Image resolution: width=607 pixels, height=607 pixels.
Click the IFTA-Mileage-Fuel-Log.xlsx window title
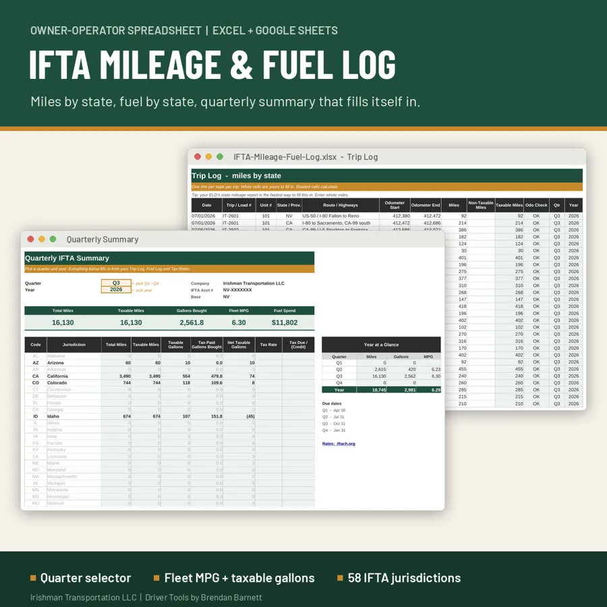(306, 156)
